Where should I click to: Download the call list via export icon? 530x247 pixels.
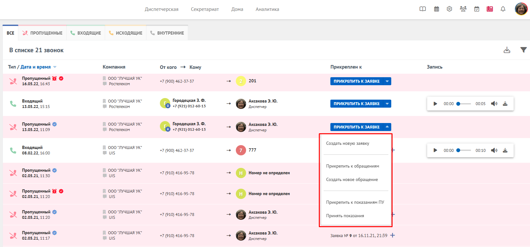(507, 50)
